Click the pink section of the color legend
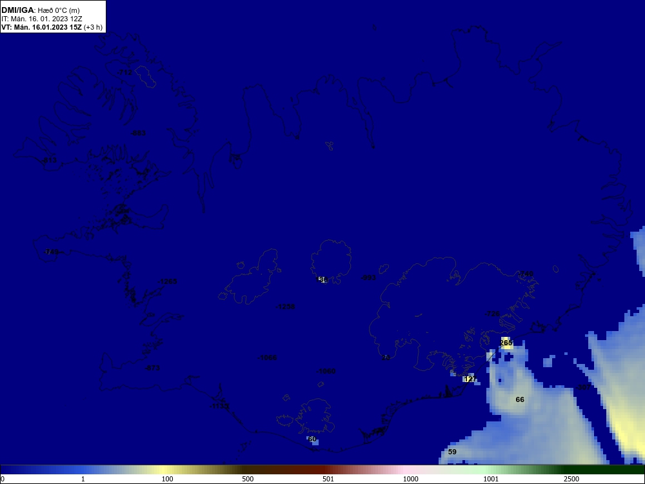 [x=405, y=470]
